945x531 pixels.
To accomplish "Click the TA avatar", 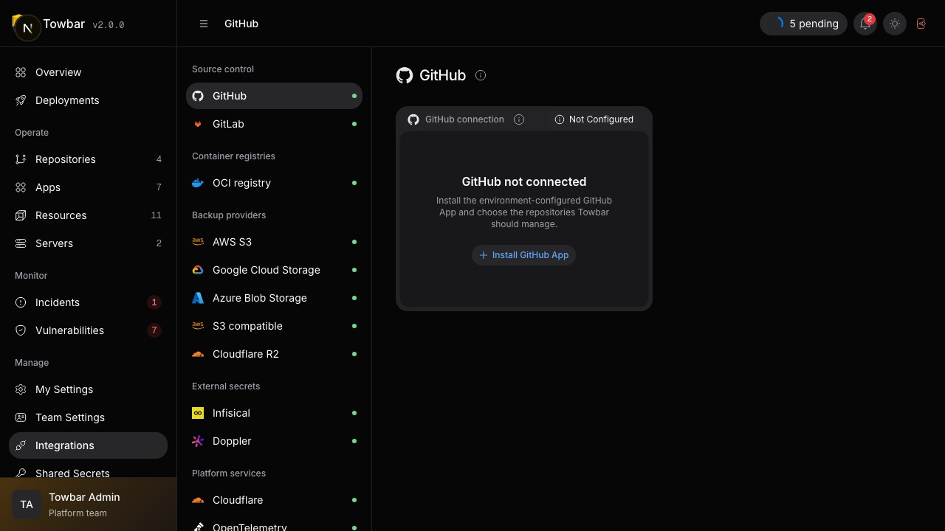I will coord(27,504).
